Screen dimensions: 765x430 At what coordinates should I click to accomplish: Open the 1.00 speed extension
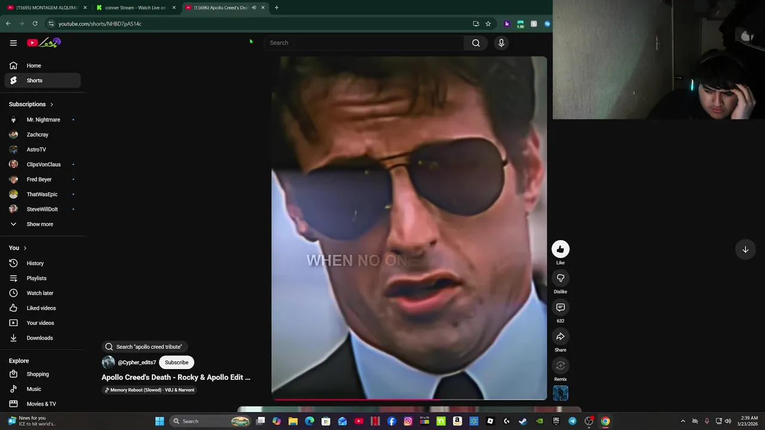[521, 24]
